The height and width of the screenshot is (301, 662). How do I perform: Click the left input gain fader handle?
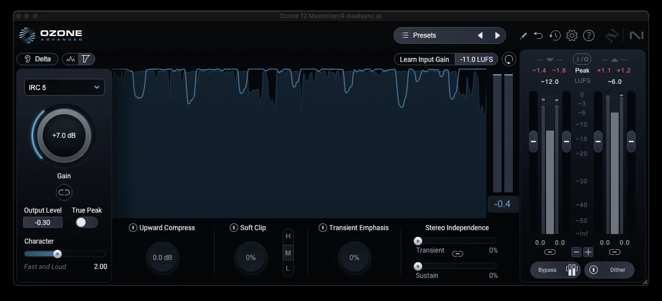point(533,141)
